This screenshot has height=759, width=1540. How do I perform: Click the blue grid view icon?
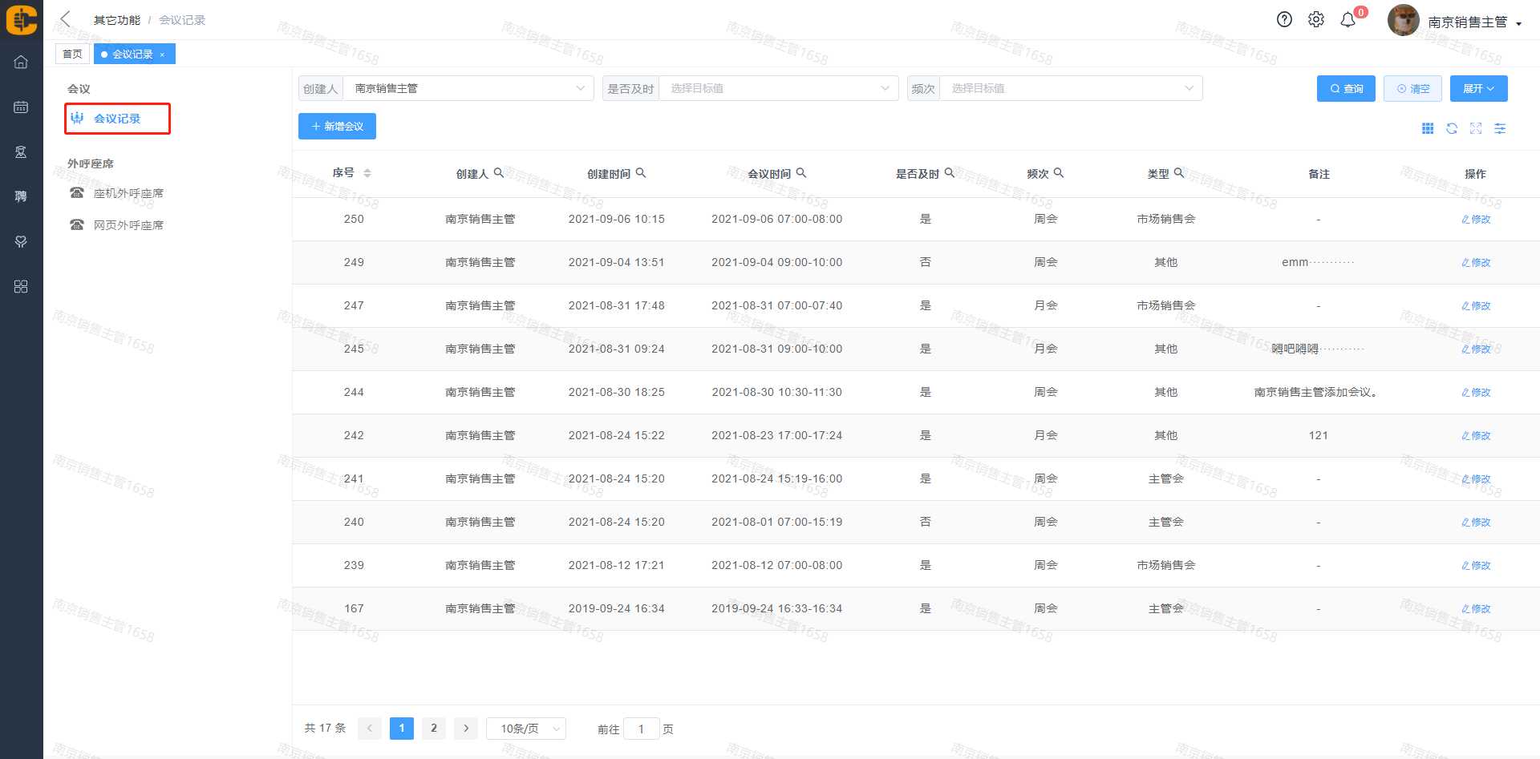tap(1428, 128)
